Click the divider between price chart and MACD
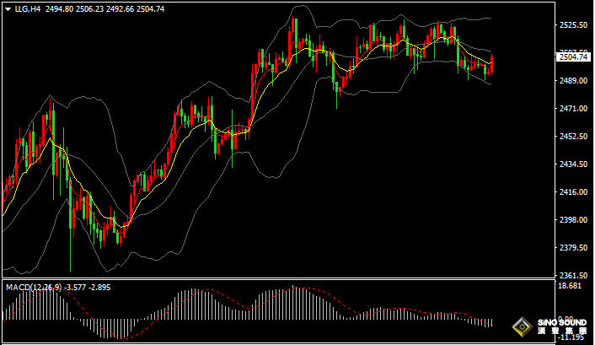This screenshot has height=345, width=595. pos(278,279)
